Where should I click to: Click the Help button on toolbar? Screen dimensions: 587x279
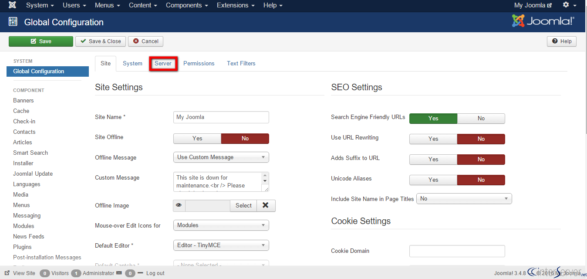pos(562,41)
